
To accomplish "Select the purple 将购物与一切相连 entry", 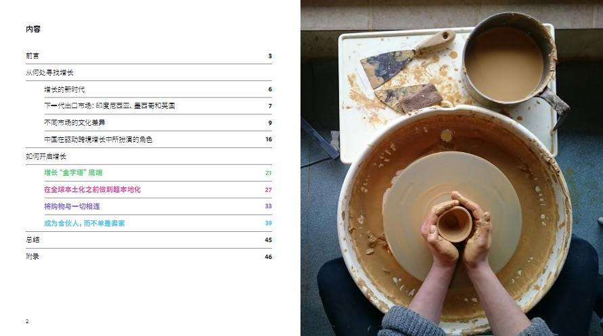I will click(72, 207).
